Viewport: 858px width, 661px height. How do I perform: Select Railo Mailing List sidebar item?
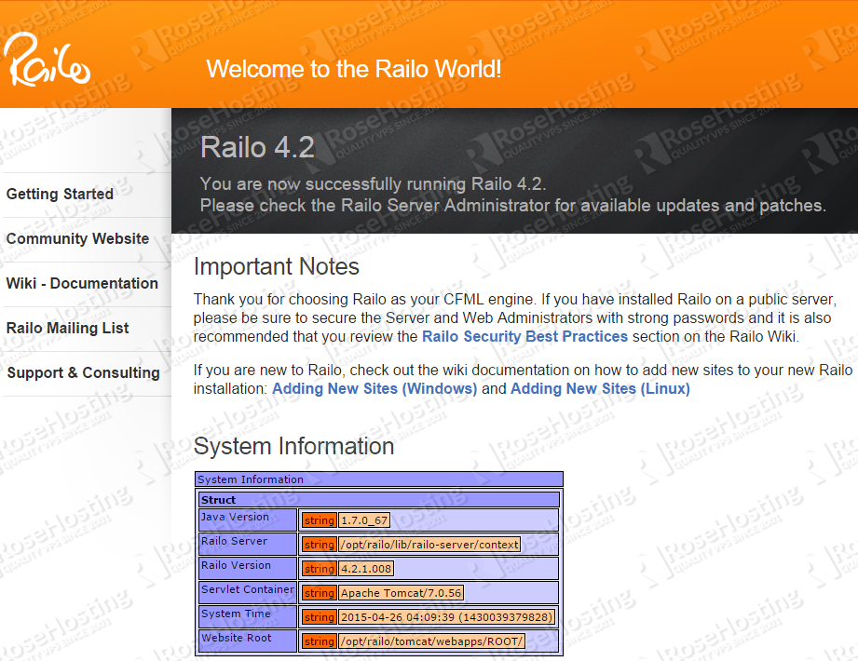point(67,328)
